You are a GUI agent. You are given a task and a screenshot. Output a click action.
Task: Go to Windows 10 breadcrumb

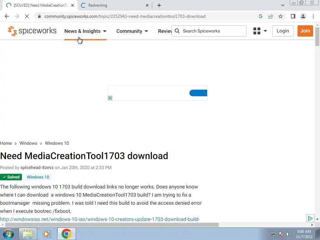pyautogui.click(x=57, y=143)
